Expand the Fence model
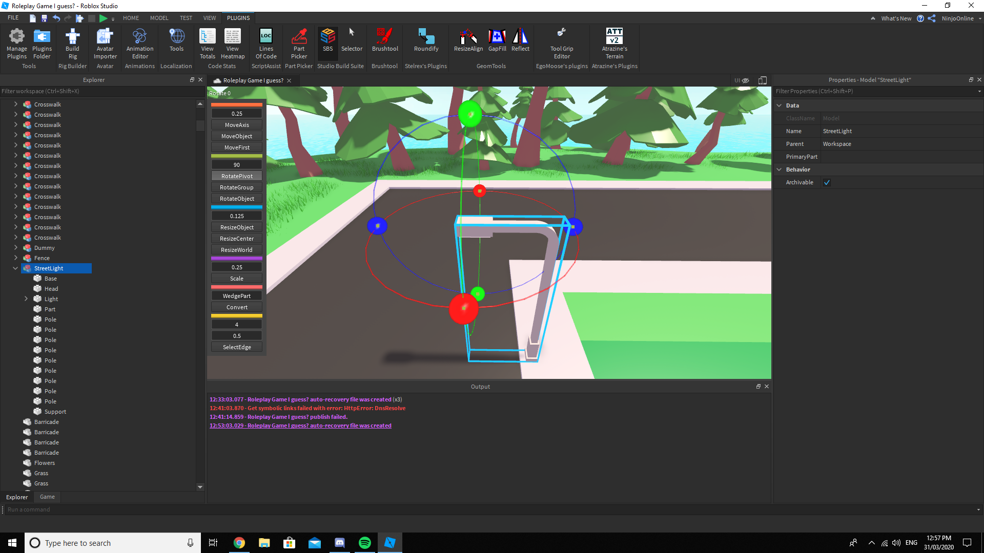The image size is (984, 553). 15,258
